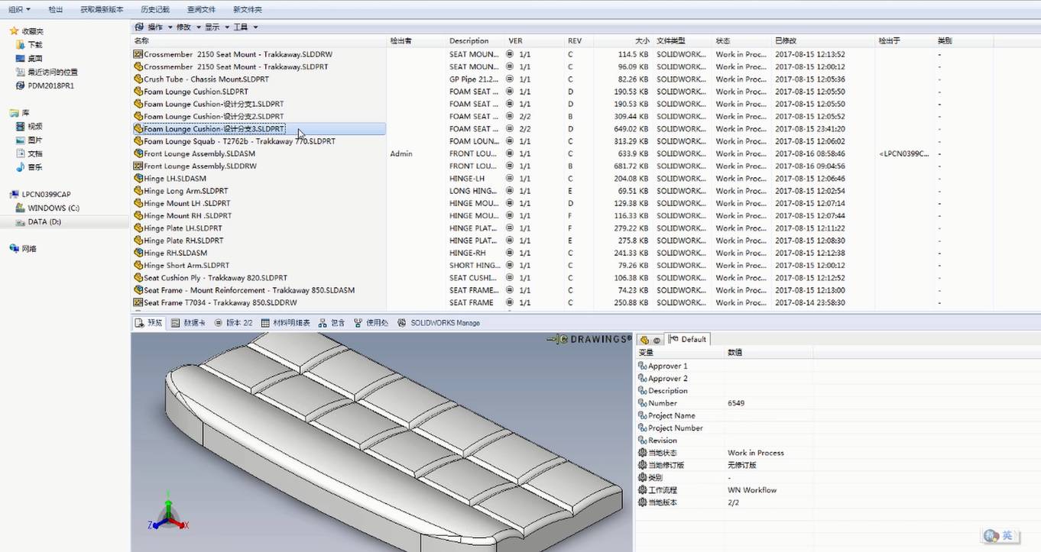Click the PDM2018PR1 vault icon
Viewport: 1041px width, 552px height.
tap(21, 86)
